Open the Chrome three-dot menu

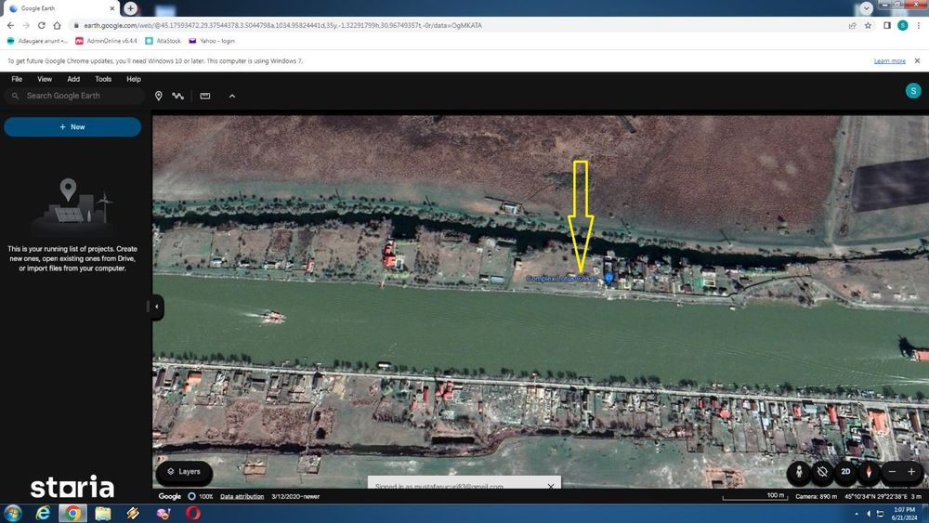[919, 25]
